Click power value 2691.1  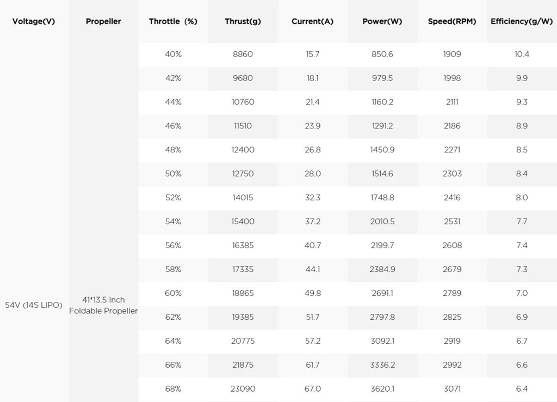click(x=382, y=293)
